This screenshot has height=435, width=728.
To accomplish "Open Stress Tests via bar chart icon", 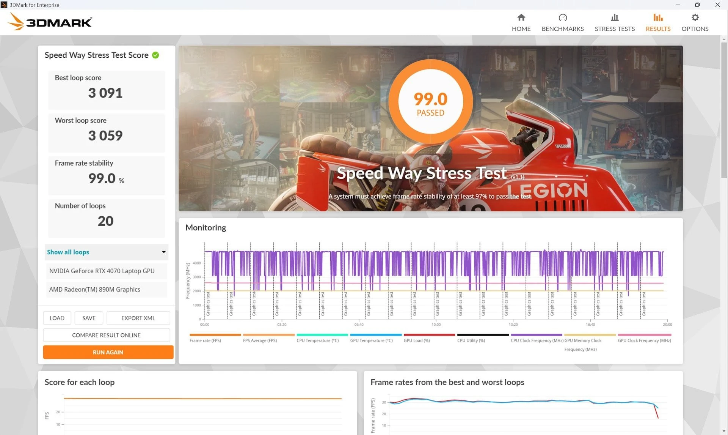I will pos(614,17).
